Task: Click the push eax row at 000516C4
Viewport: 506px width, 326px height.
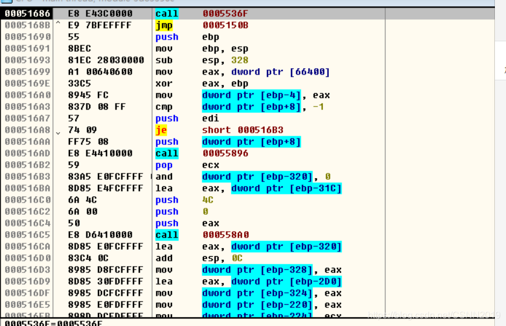Action: (248, 223)
